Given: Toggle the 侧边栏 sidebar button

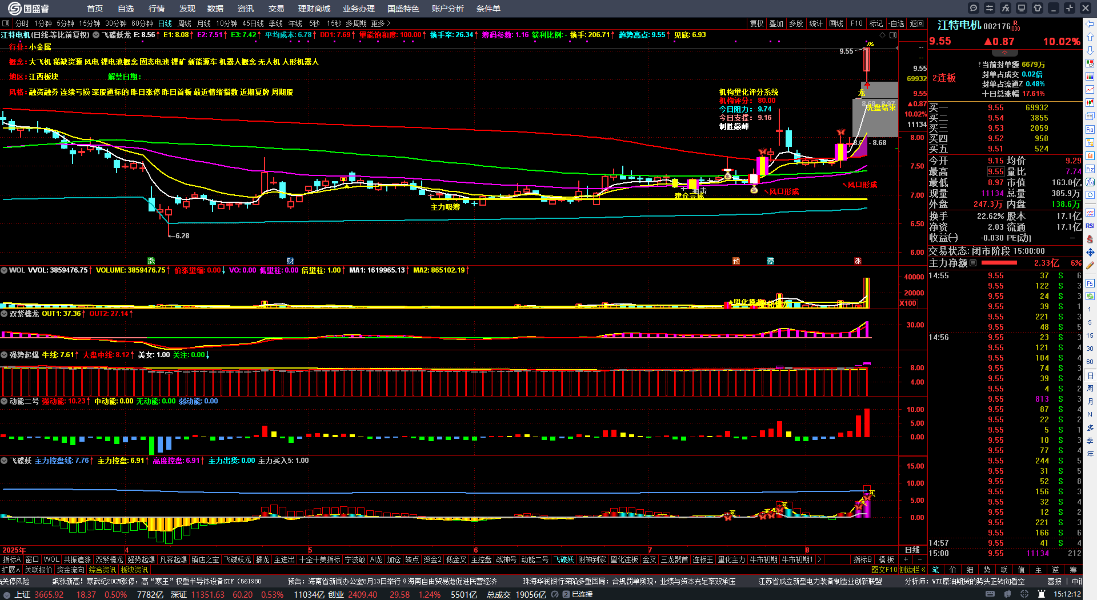Looking at the screenshot, I should pos(912,570).
